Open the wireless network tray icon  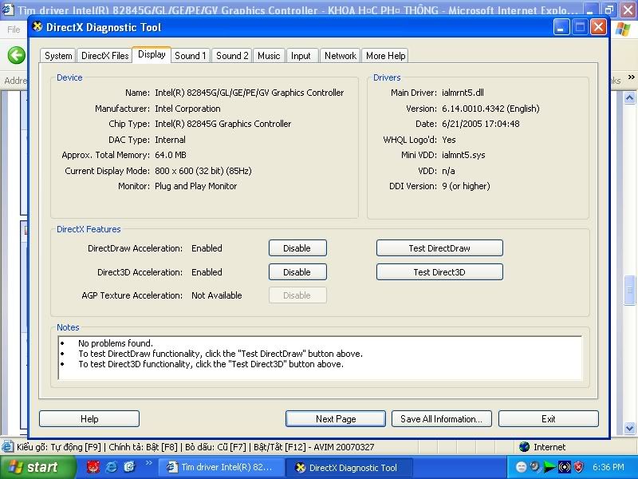pos(565,467)
